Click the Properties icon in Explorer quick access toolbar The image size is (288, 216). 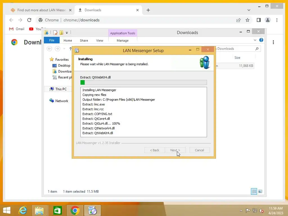coord(55,33)
